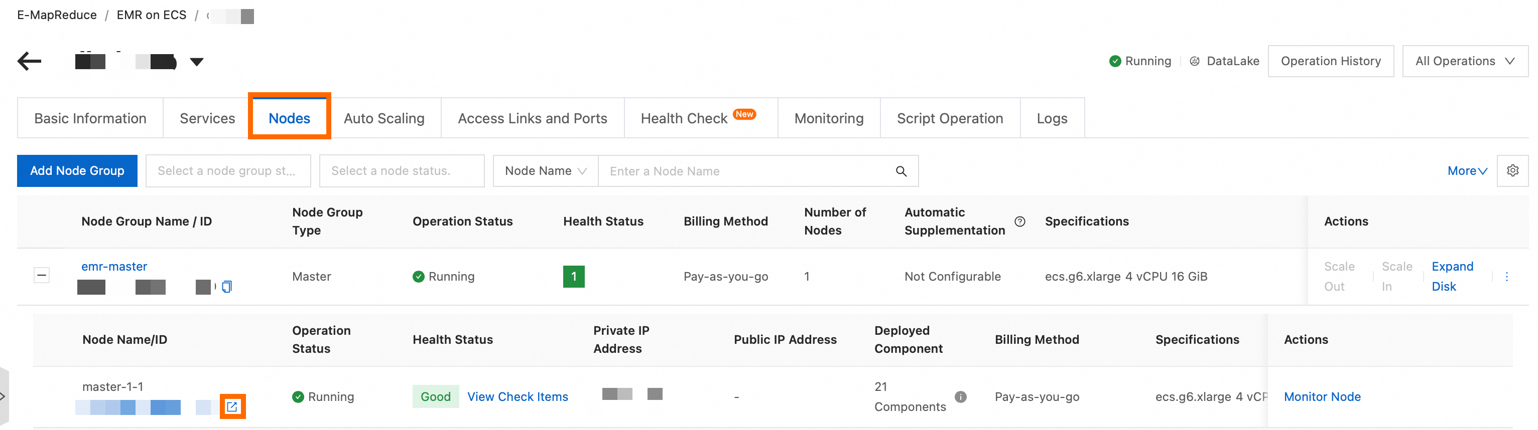This screenshot has height=430, width=1538.
Task: Open the Access Links and Ports tab
Action: pos(533,118)
